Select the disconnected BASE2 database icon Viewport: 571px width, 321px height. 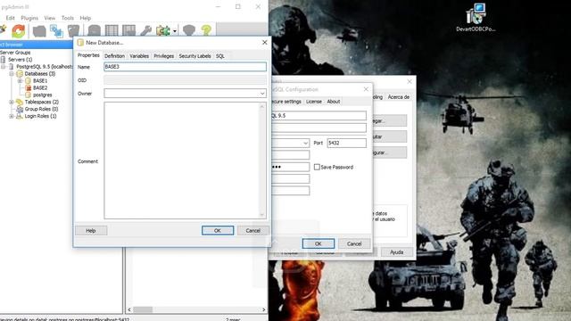click(x=28, y=87)
